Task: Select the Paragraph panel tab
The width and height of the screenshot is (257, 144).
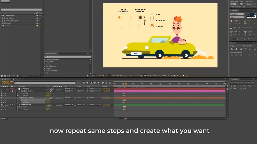Action: tap(234, 79)
